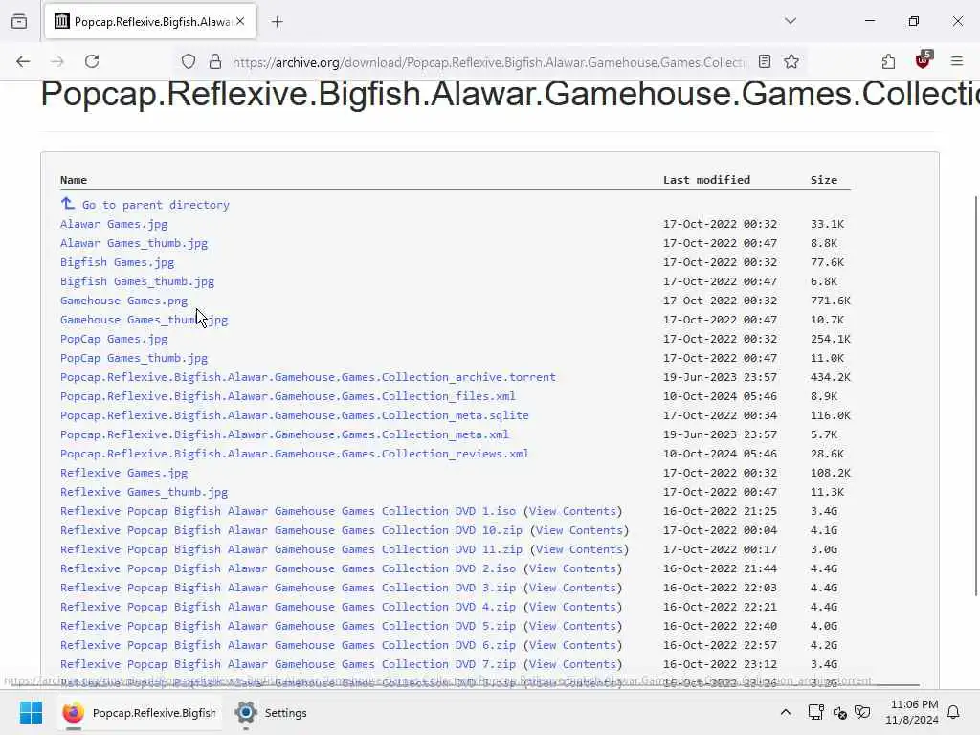
Task: Bookmark this page with the star icon
Action: tap(791, 61)
